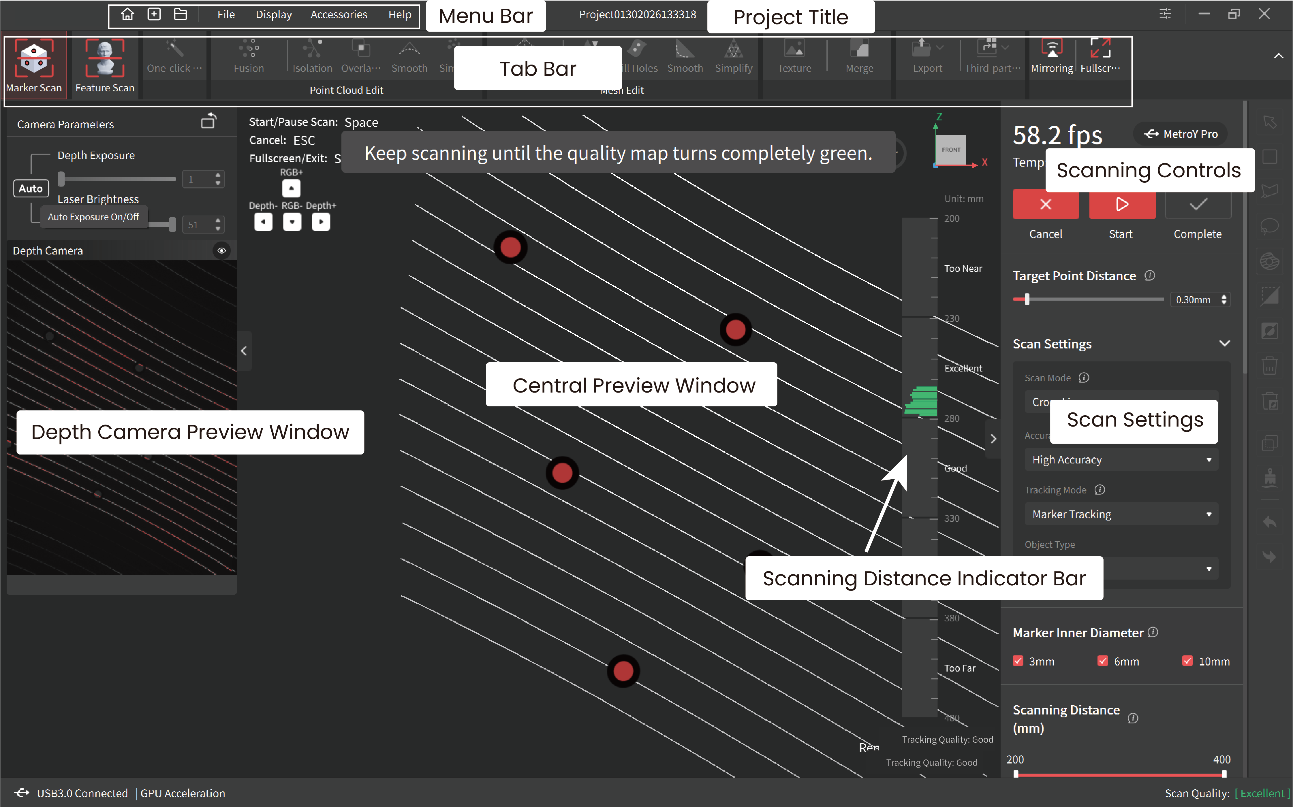Select the Marker Scan mode icon

point(34,59)
